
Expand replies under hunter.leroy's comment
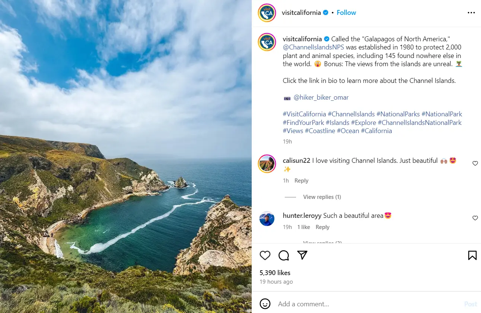pos(322,242)
